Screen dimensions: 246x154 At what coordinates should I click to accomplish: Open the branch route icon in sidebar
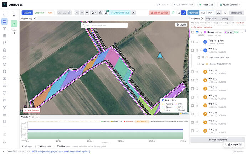click(4, 43)
